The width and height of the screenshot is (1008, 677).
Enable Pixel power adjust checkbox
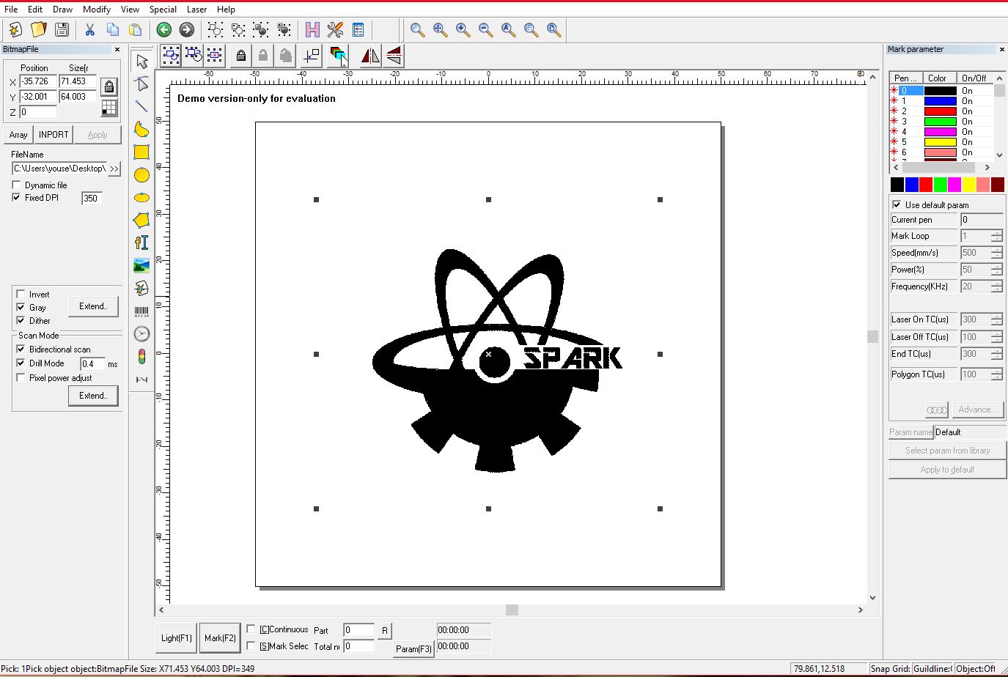tap(21, 377)
